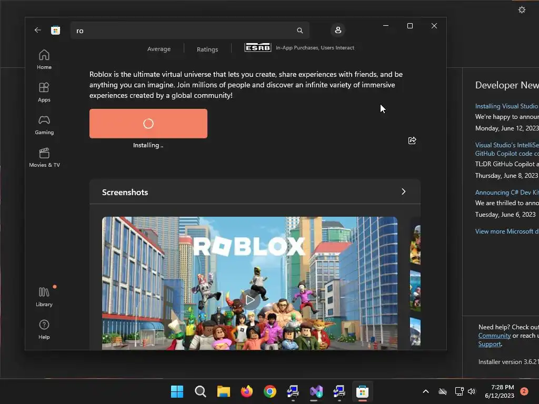The height and width of the screenshot is (404, 539).
Task: Click 'Monday, June 12, 2023' date text
Action: click(x=507, y=128)
